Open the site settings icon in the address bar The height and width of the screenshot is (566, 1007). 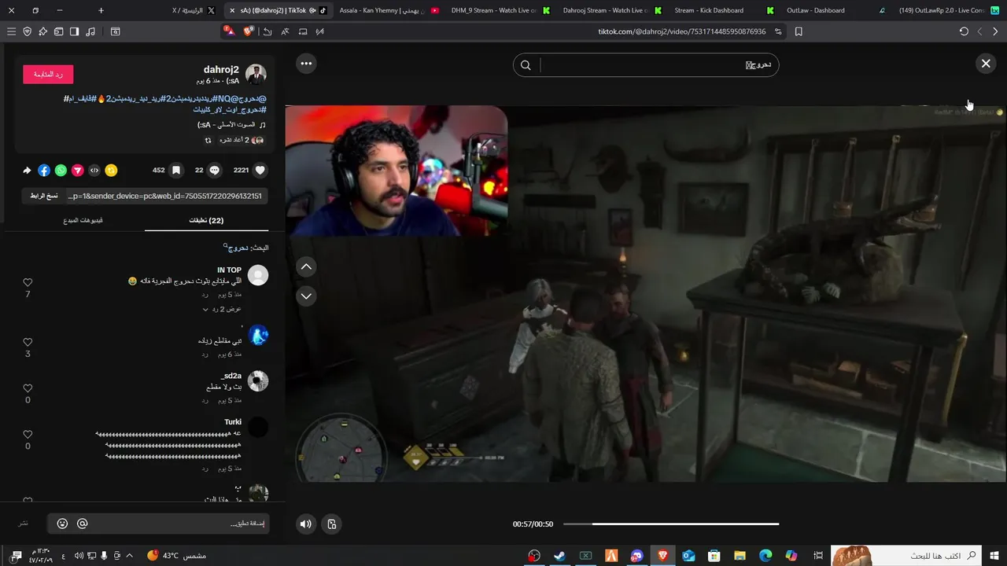[x=778, y=31]
